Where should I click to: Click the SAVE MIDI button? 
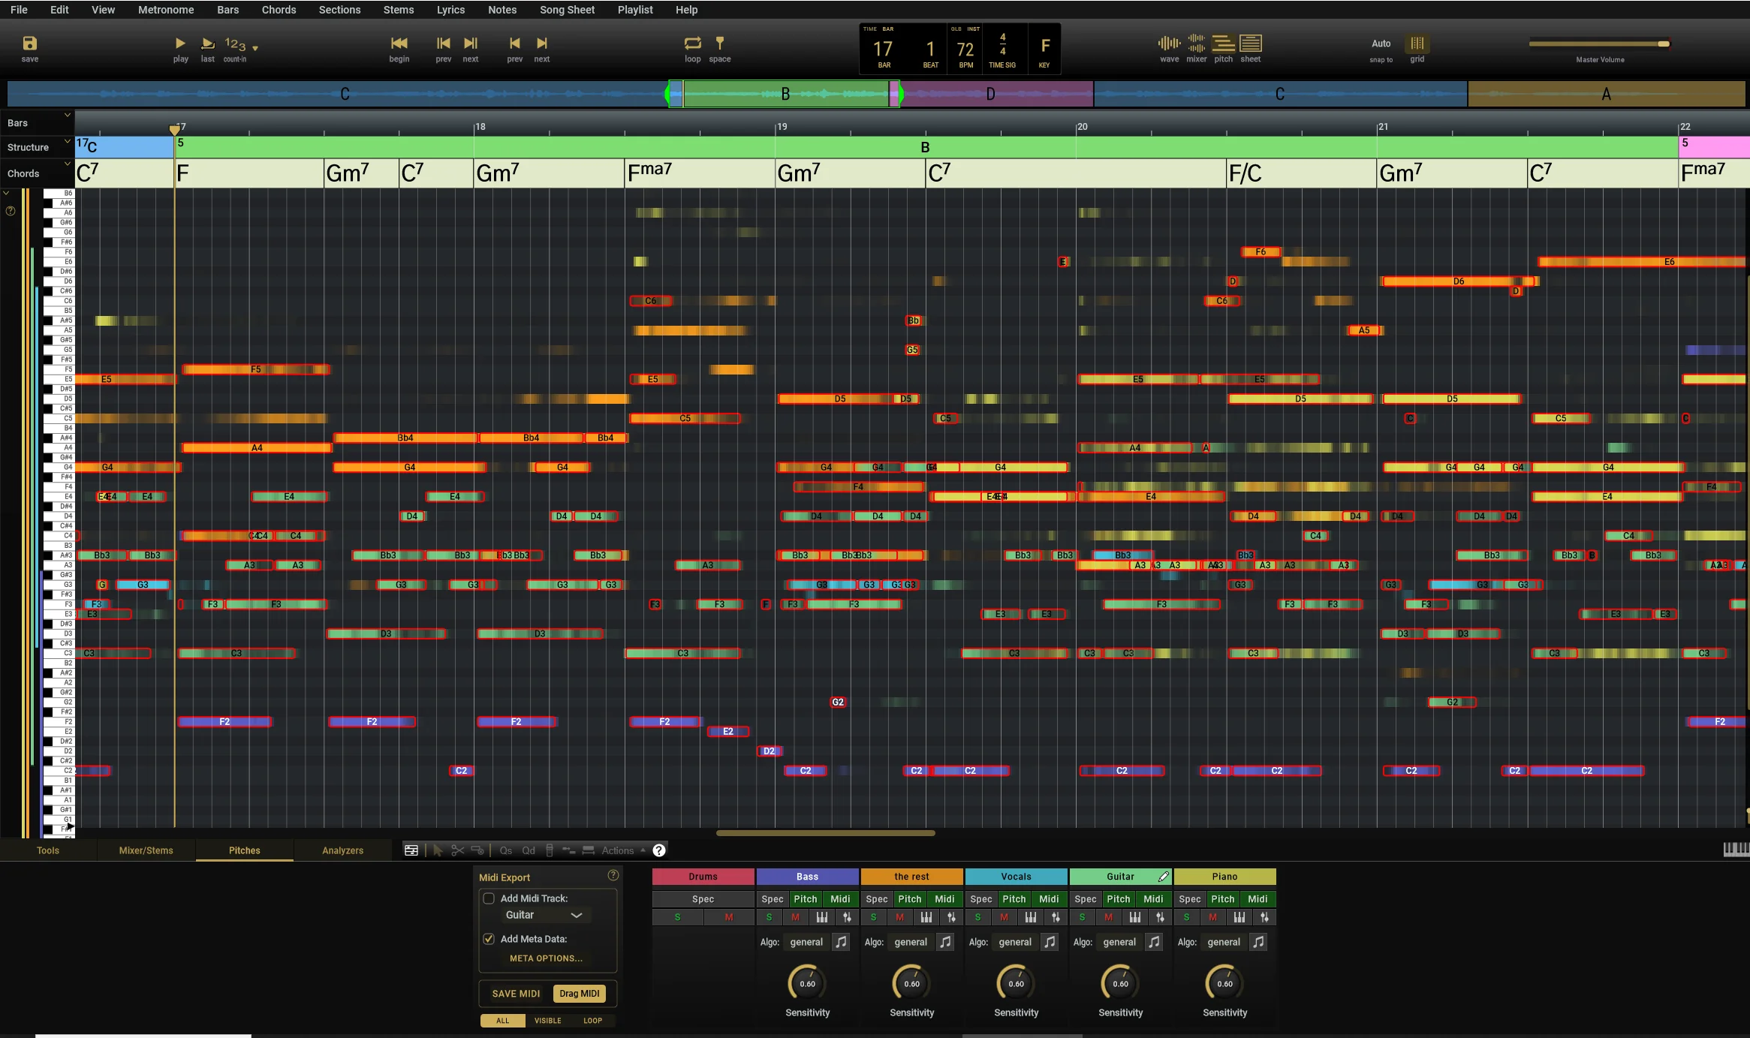tap(516, 994)
